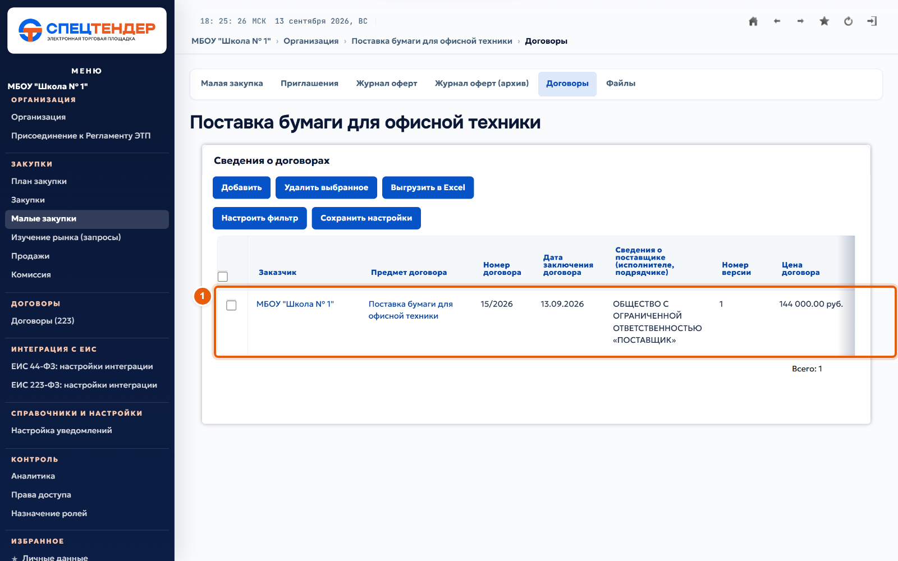Sort by Номер договора column header
This screenshot has width=898, height=561.
coord(502,269)
